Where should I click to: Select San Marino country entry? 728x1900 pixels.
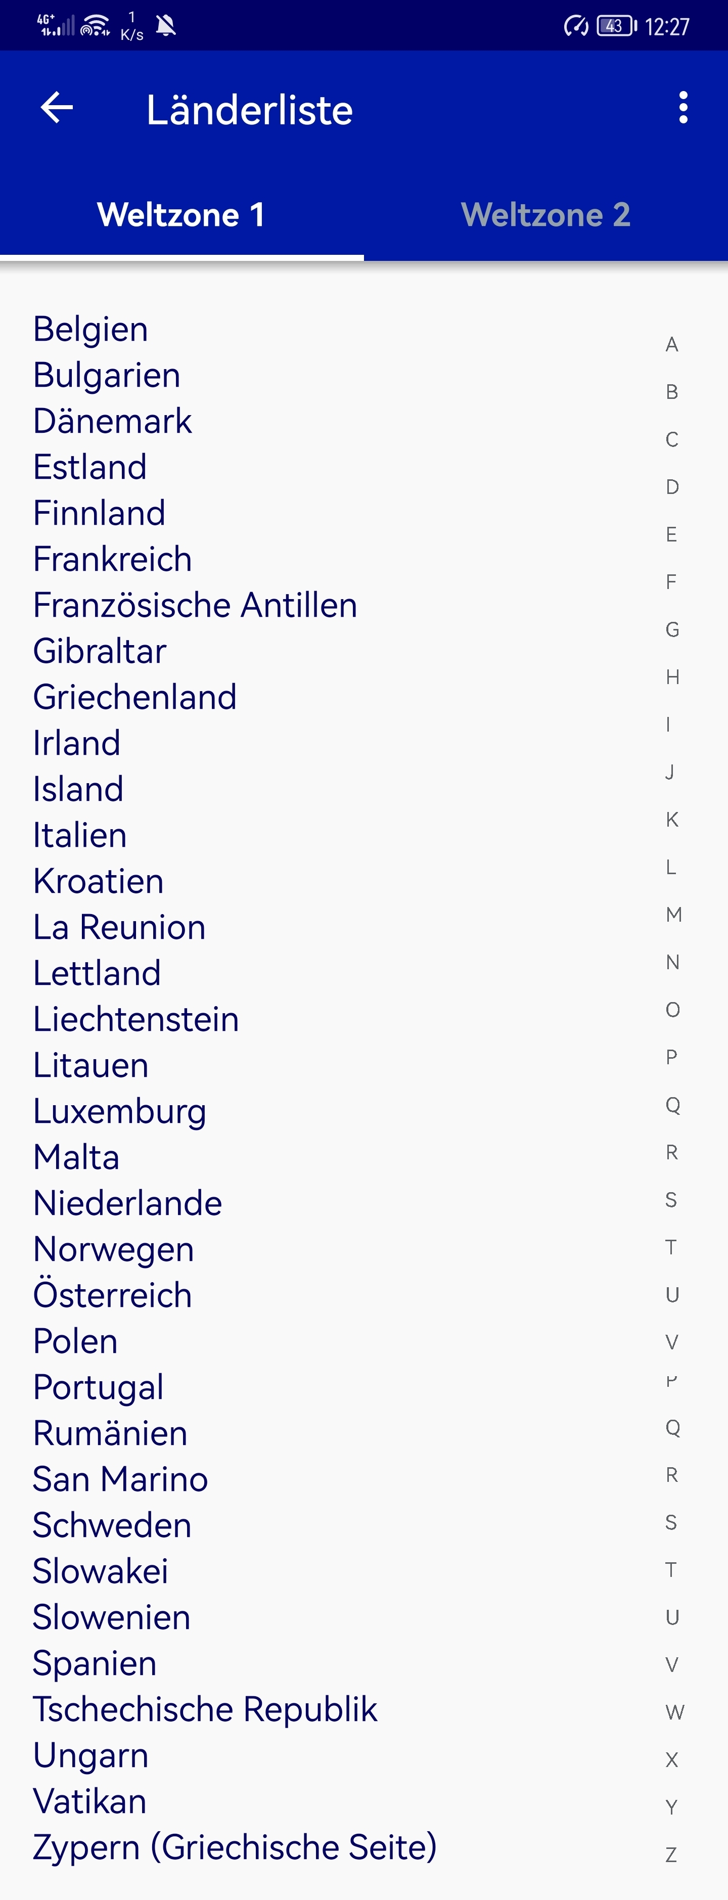pos(120,1479)
